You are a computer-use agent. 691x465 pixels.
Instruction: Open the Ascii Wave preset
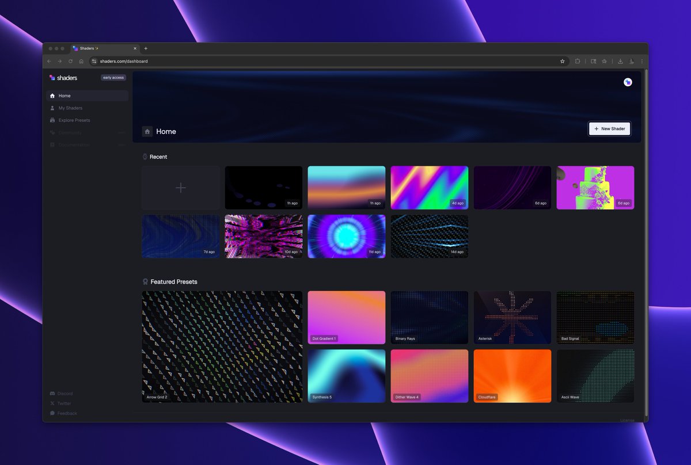coord(595,376)
